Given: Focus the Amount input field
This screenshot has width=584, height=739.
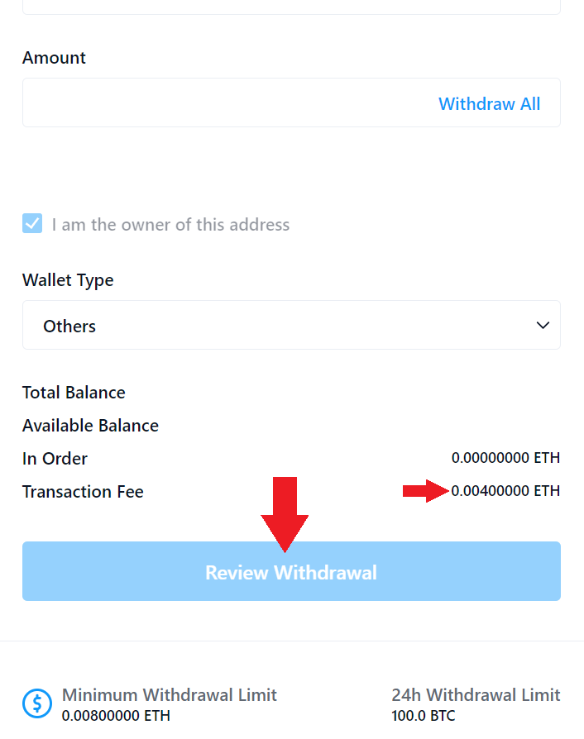Looking at the screenshot, I should [x=223, y=103].
